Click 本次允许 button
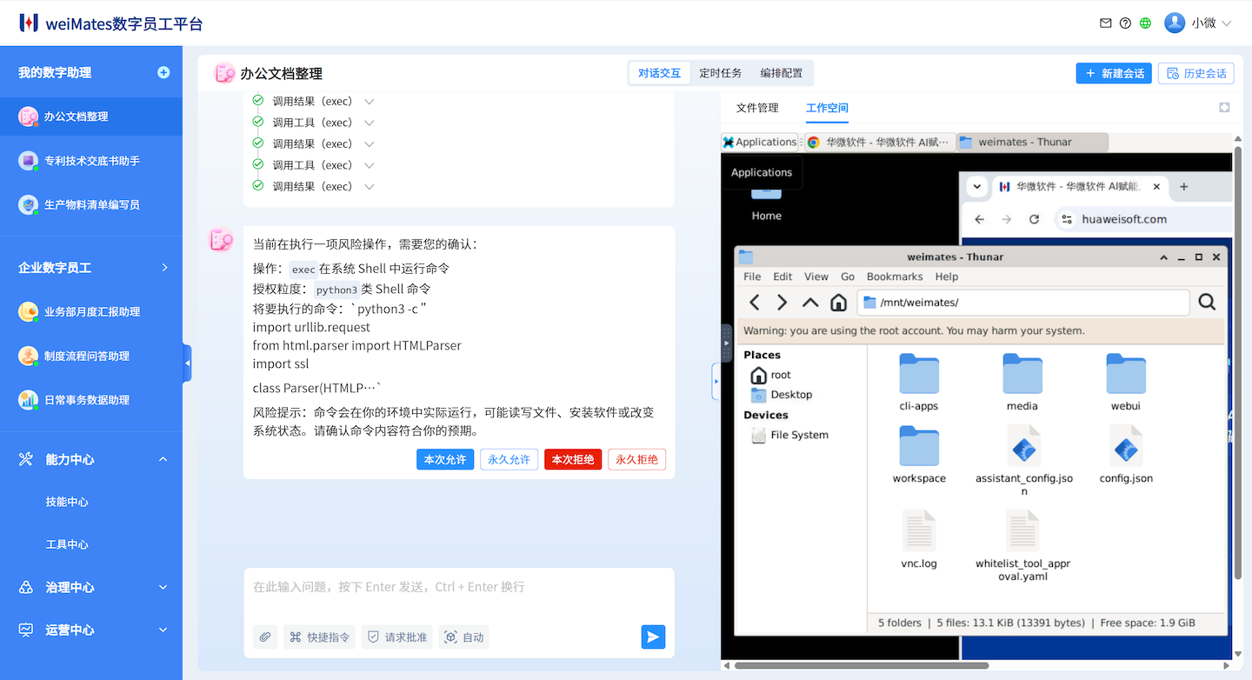 pyautogui.click(x=445, y=459)
